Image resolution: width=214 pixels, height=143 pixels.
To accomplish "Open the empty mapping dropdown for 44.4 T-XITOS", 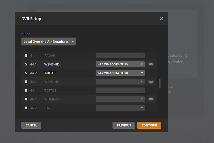I will (120, 90).
